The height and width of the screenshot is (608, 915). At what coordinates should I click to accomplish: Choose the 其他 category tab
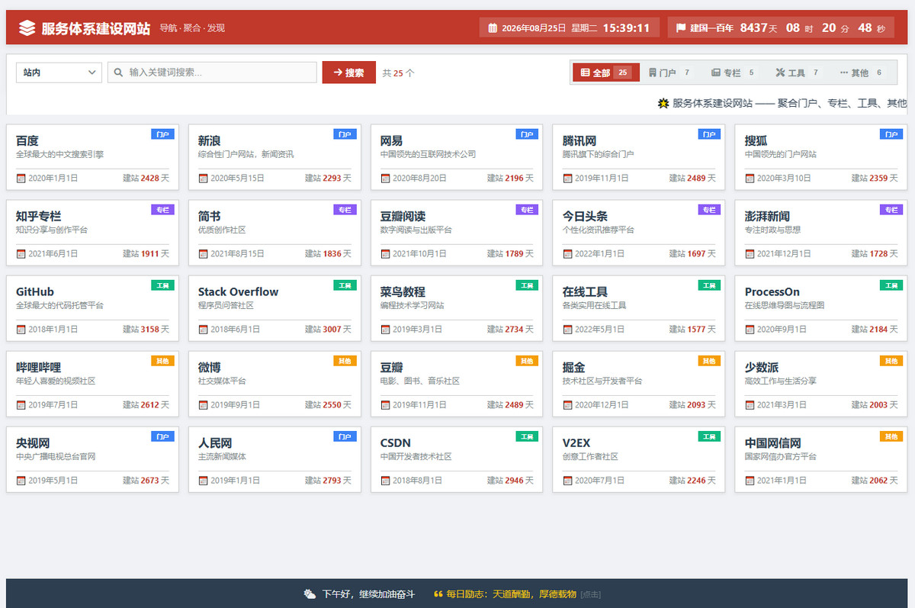(x=860, y=72)
